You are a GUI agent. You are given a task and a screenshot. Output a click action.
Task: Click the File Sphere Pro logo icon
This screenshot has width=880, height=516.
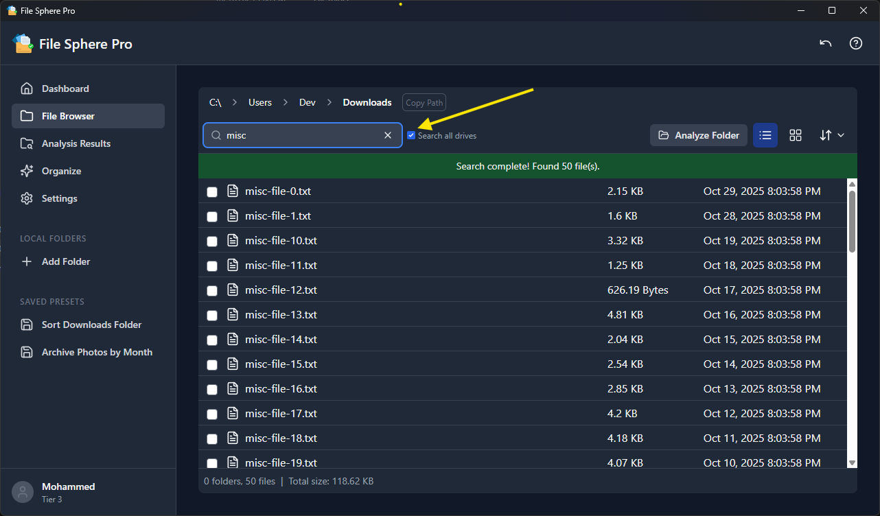point(23,43)
